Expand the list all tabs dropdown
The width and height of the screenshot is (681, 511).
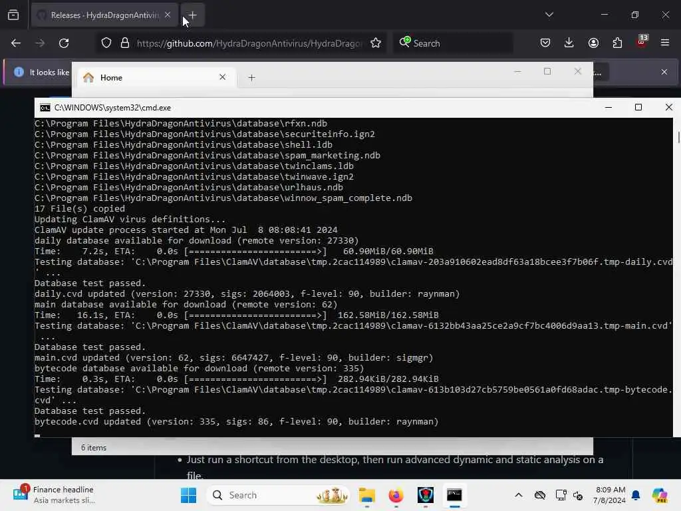549,15
